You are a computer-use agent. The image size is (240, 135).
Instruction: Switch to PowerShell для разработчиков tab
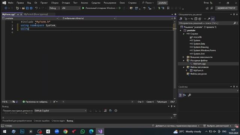pos(17,121)
